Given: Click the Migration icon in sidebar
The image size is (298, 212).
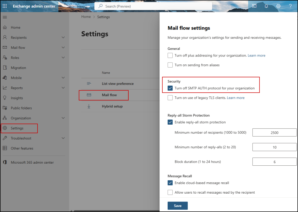Looking at the screenshot, I should point(5,68).
